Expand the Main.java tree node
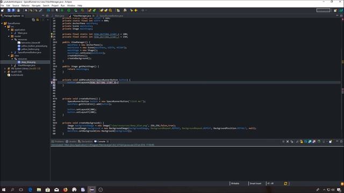This screenshot has height=193, width=344. [x=12, y=33]
